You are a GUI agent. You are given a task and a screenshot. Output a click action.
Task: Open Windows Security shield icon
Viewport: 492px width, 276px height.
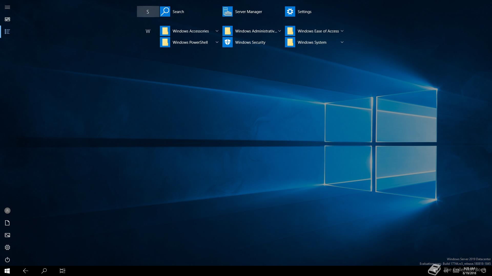click(x=228, y=42)
